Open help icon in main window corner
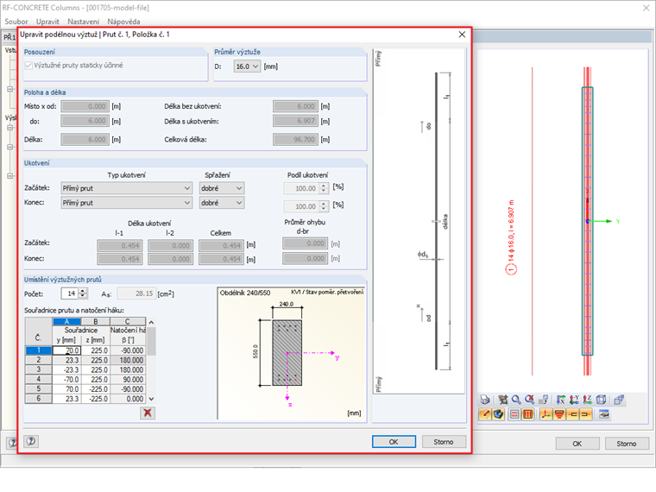This screenshot has height=492, width=656. tap(12, 443)
